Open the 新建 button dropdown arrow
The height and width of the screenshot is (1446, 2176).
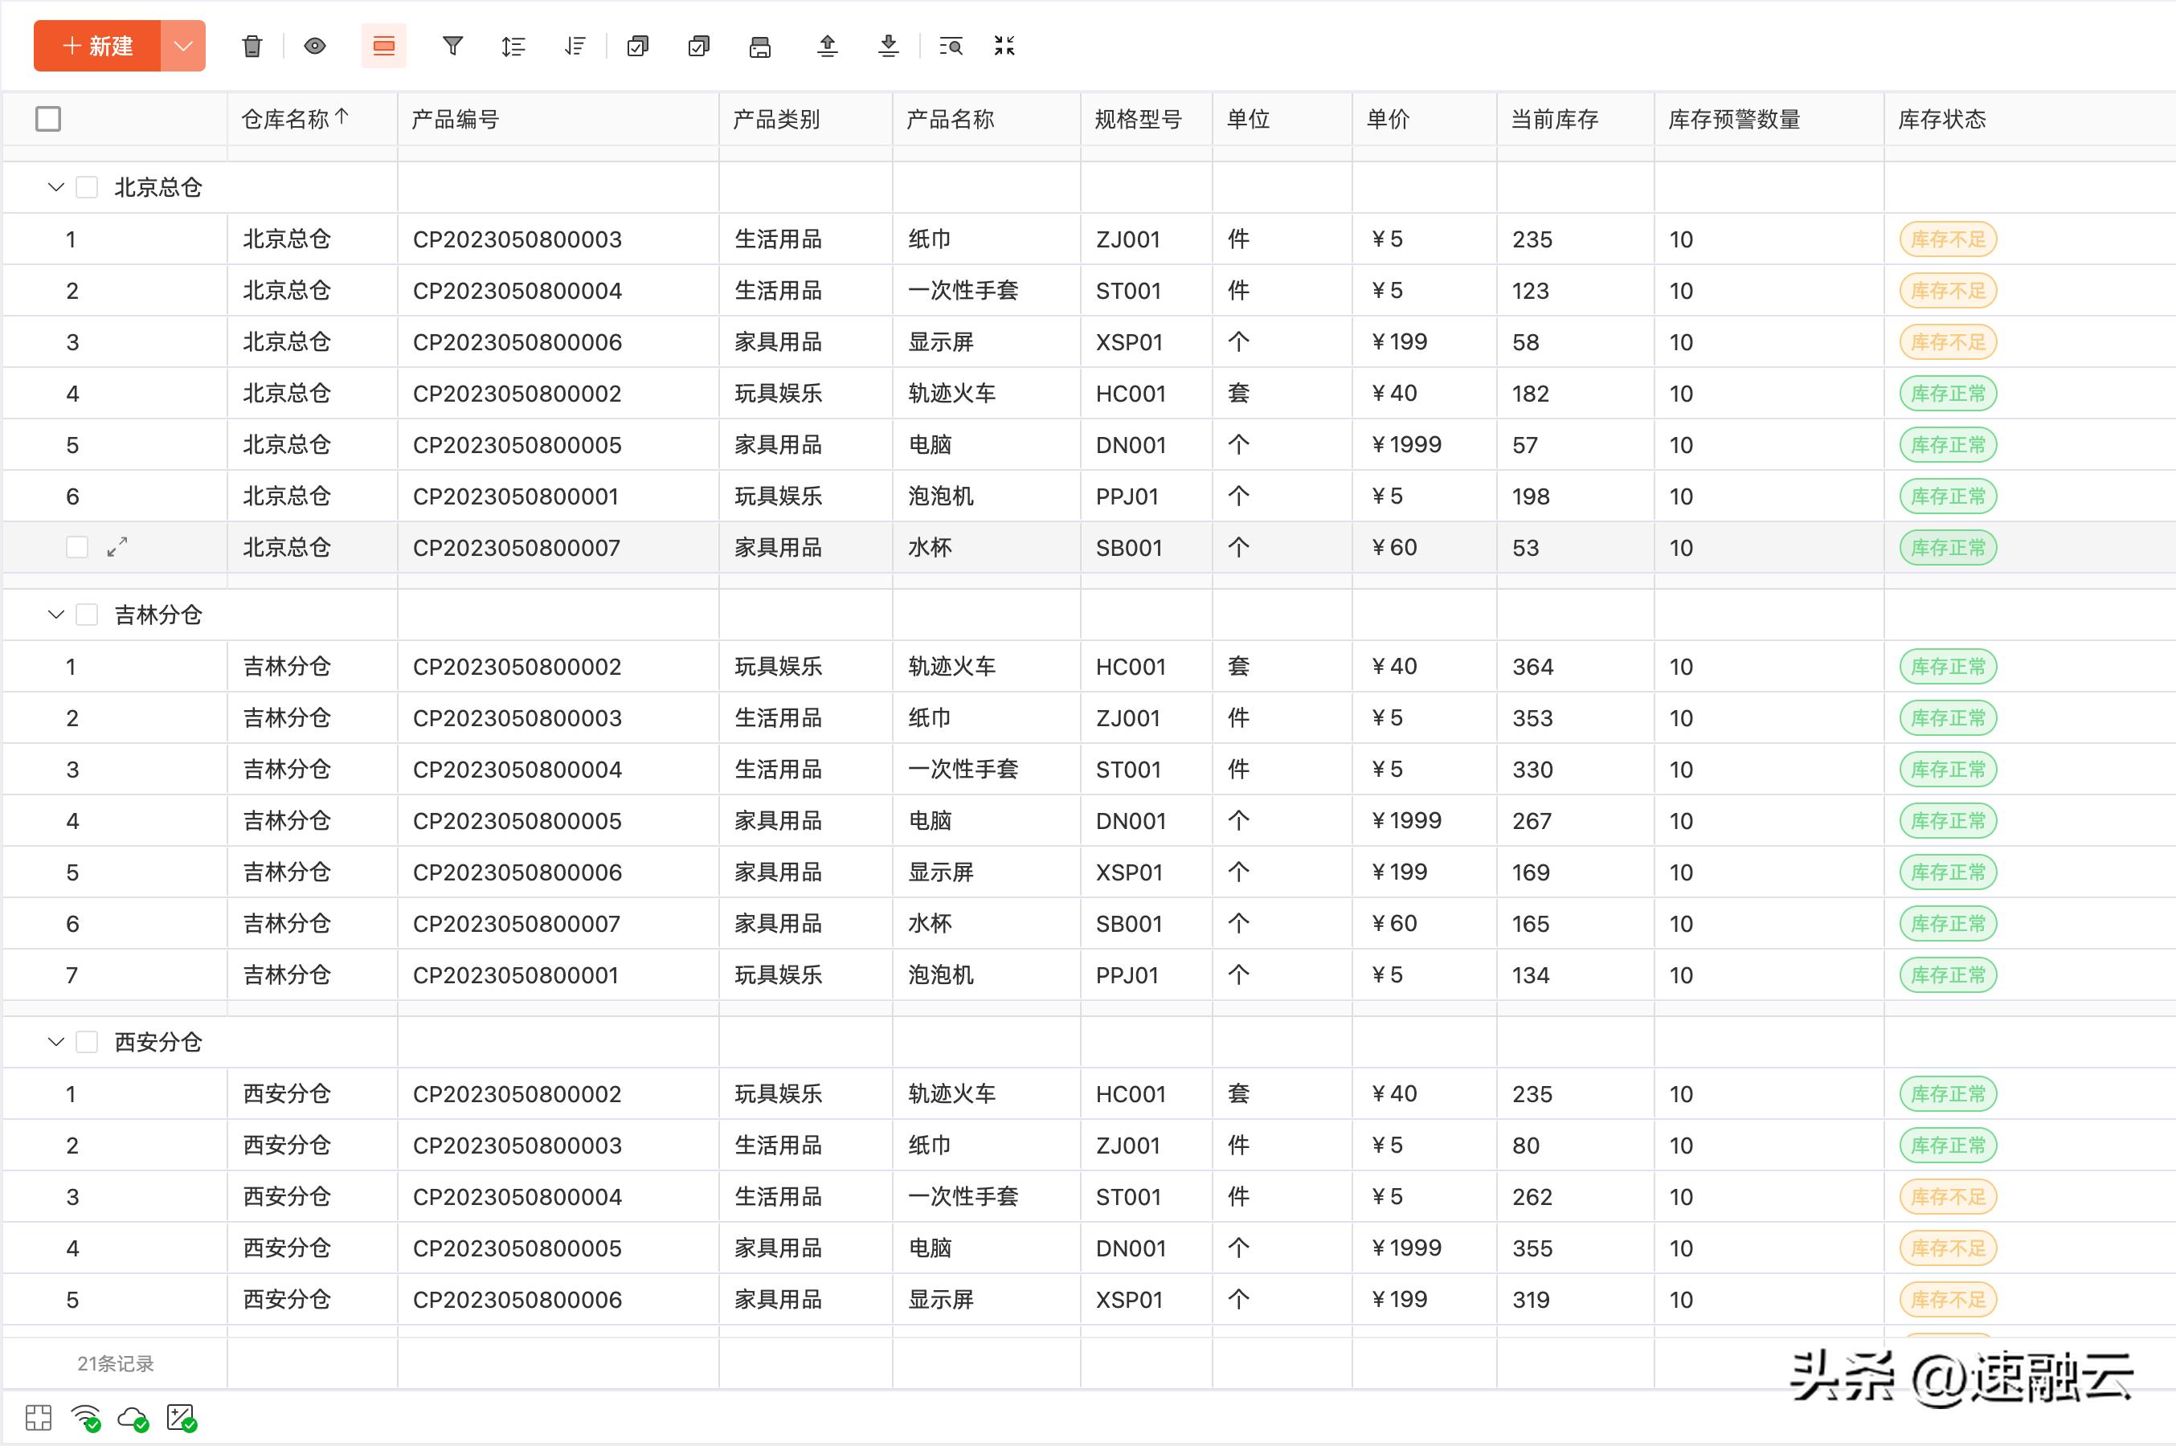(x=182, y=45)
